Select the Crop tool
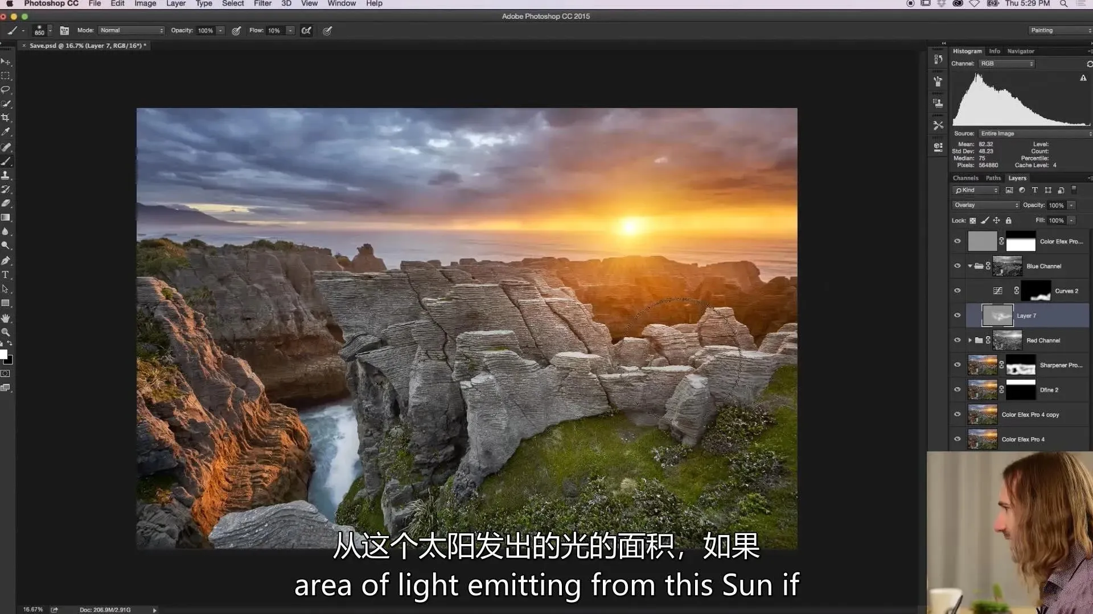 click(6, 118)
